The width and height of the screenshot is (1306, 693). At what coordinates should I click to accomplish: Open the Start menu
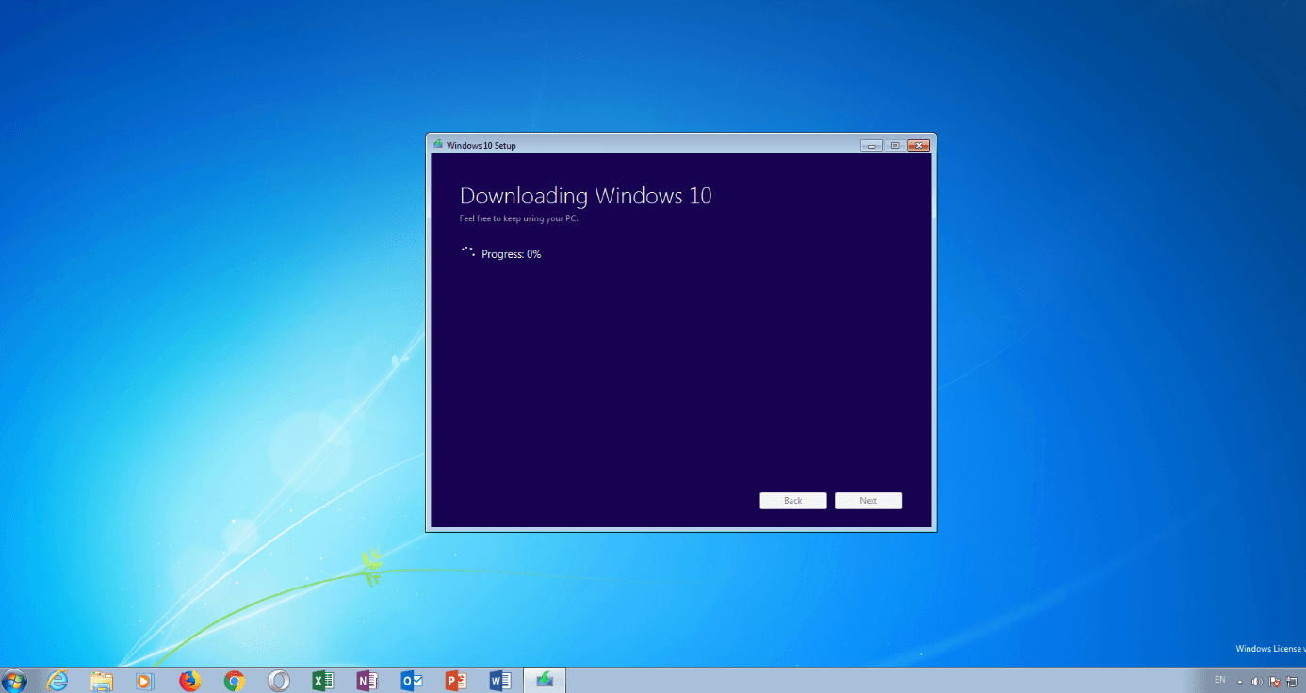pyautogui.click(x=14, y=680)
